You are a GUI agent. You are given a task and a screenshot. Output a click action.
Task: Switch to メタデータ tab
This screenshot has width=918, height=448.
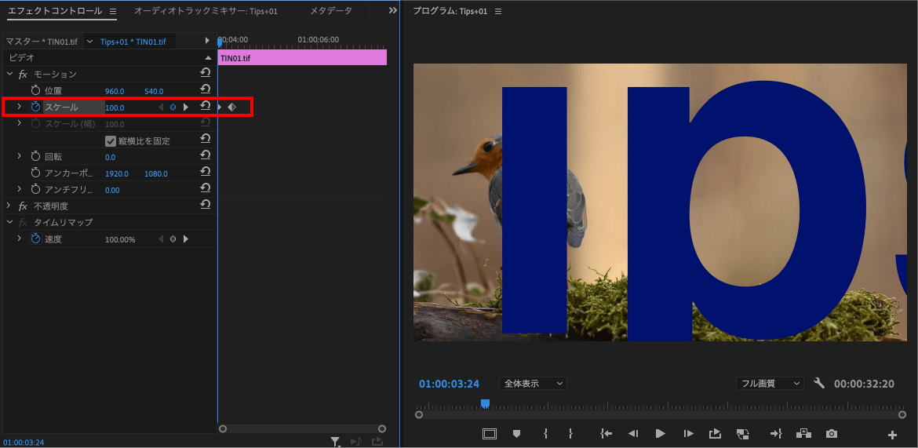(331, 11)
